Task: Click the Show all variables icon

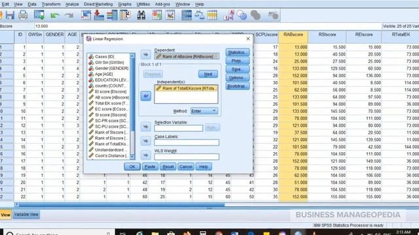Action: pyautogui.click(x=255, y=15)
